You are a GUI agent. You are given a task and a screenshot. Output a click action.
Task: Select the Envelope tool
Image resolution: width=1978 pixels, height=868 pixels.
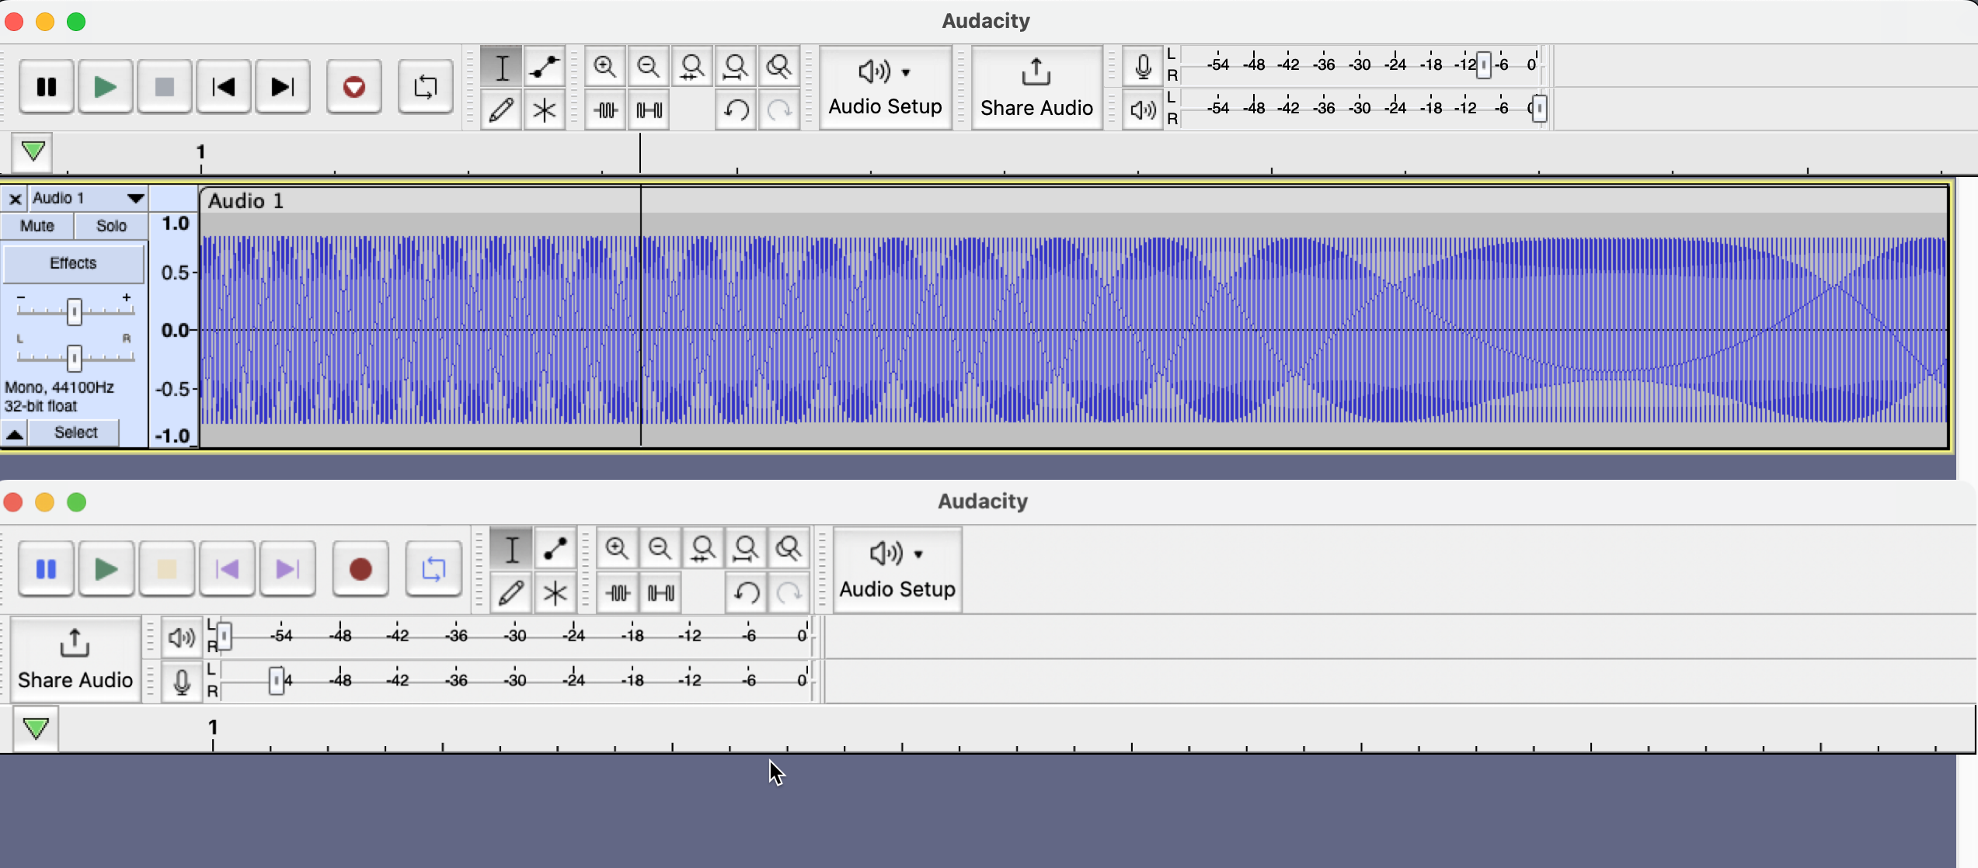545,67
